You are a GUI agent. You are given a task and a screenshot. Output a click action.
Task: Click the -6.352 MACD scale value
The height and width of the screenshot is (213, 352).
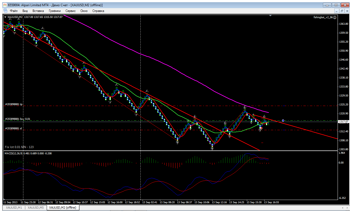[343, 198]
